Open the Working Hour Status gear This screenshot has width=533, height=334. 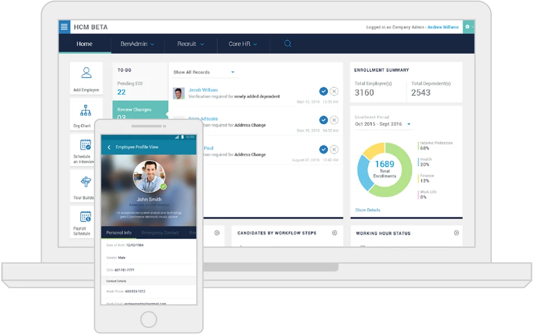pyautogui.click(x=456, y=233)
